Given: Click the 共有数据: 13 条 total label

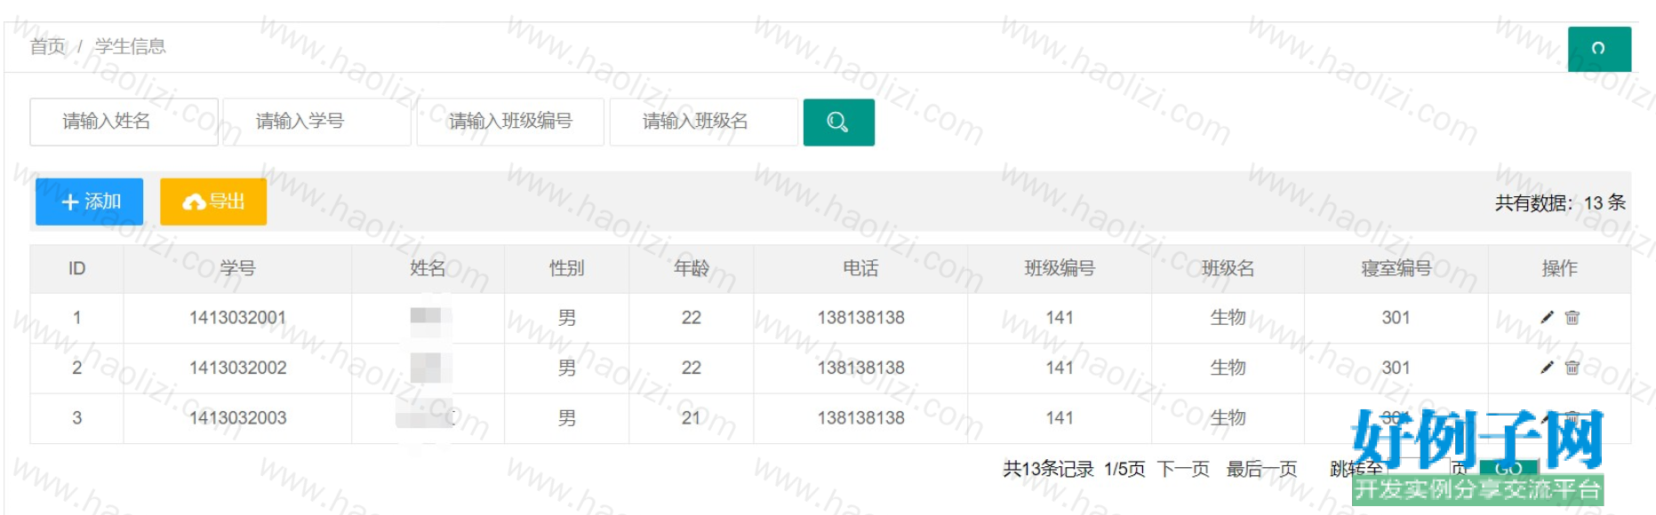Looking at the screenshot, I should 1560,203.
